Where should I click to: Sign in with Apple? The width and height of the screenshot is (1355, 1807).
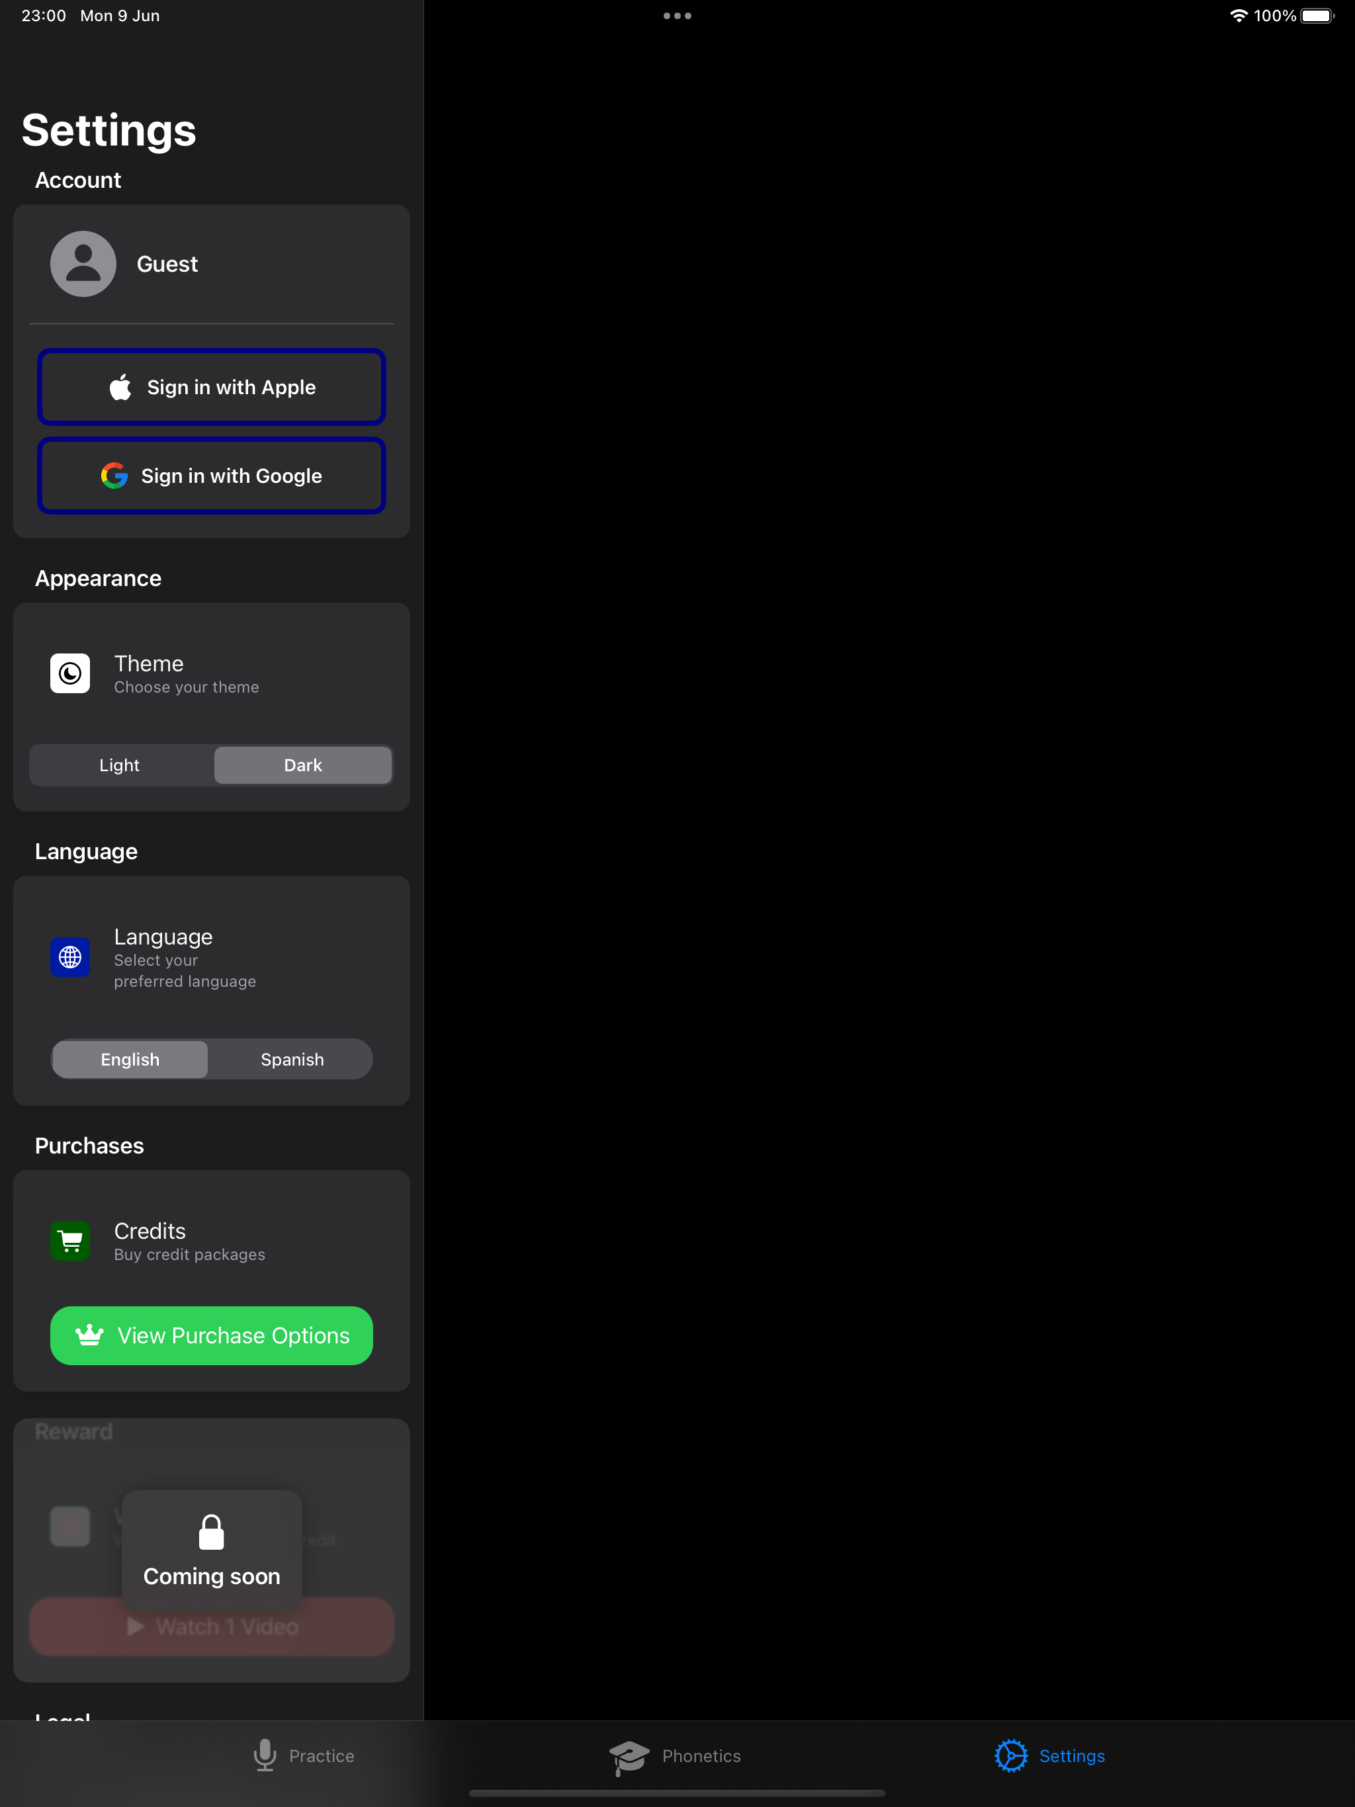(212, 387)
